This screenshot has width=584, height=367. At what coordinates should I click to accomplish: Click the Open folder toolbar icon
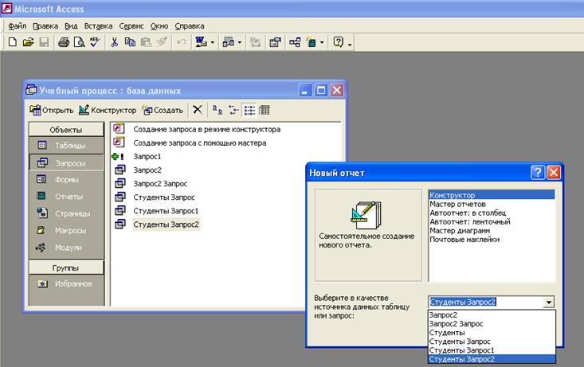tap(28, 42)
